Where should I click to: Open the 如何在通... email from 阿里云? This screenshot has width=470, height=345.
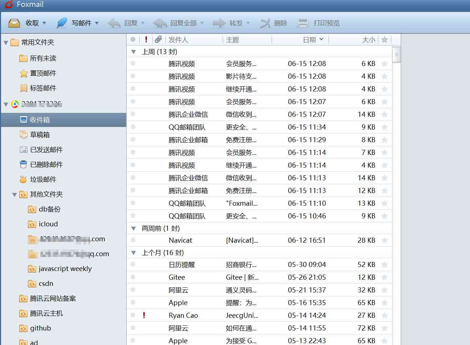point(259,328)
